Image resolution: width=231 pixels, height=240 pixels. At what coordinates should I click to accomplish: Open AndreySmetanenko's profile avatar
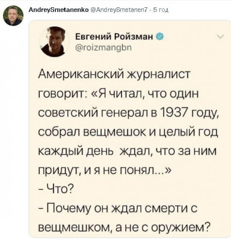[14, 16]
